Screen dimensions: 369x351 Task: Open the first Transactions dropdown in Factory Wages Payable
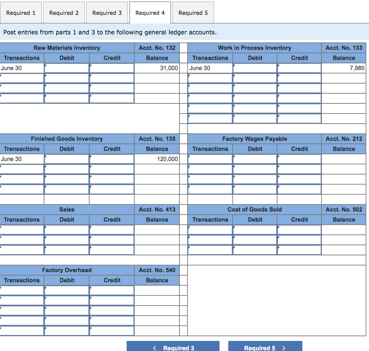pos(210,159)
